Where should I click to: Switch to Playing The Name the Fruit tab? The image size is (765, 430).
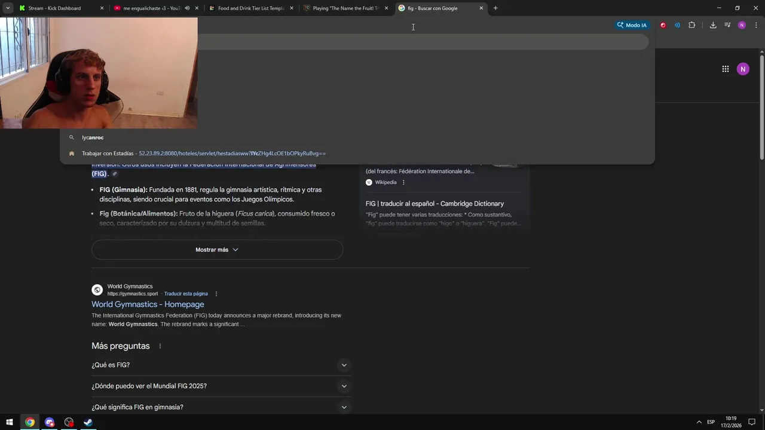click(345, 8)
